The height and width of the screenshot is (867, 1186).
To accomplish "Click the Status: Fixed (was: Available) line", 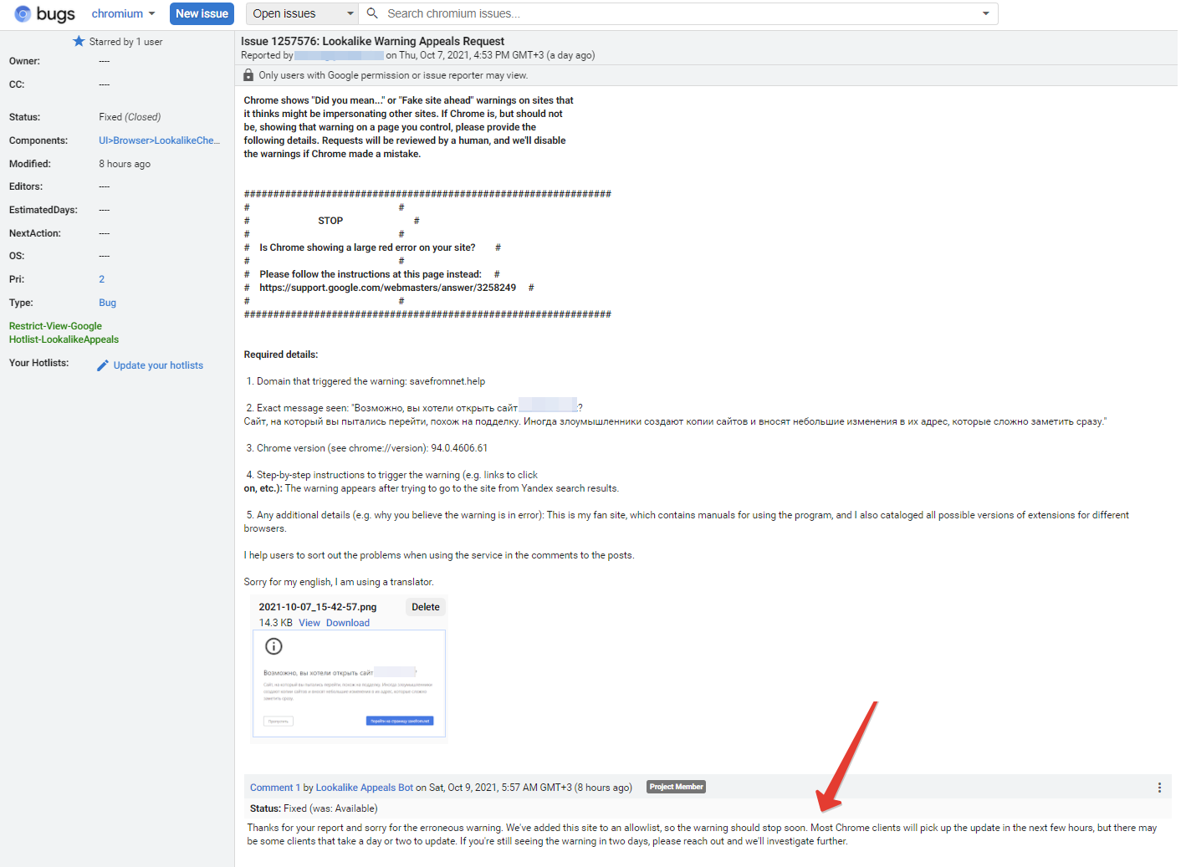I will click(314, 808).
